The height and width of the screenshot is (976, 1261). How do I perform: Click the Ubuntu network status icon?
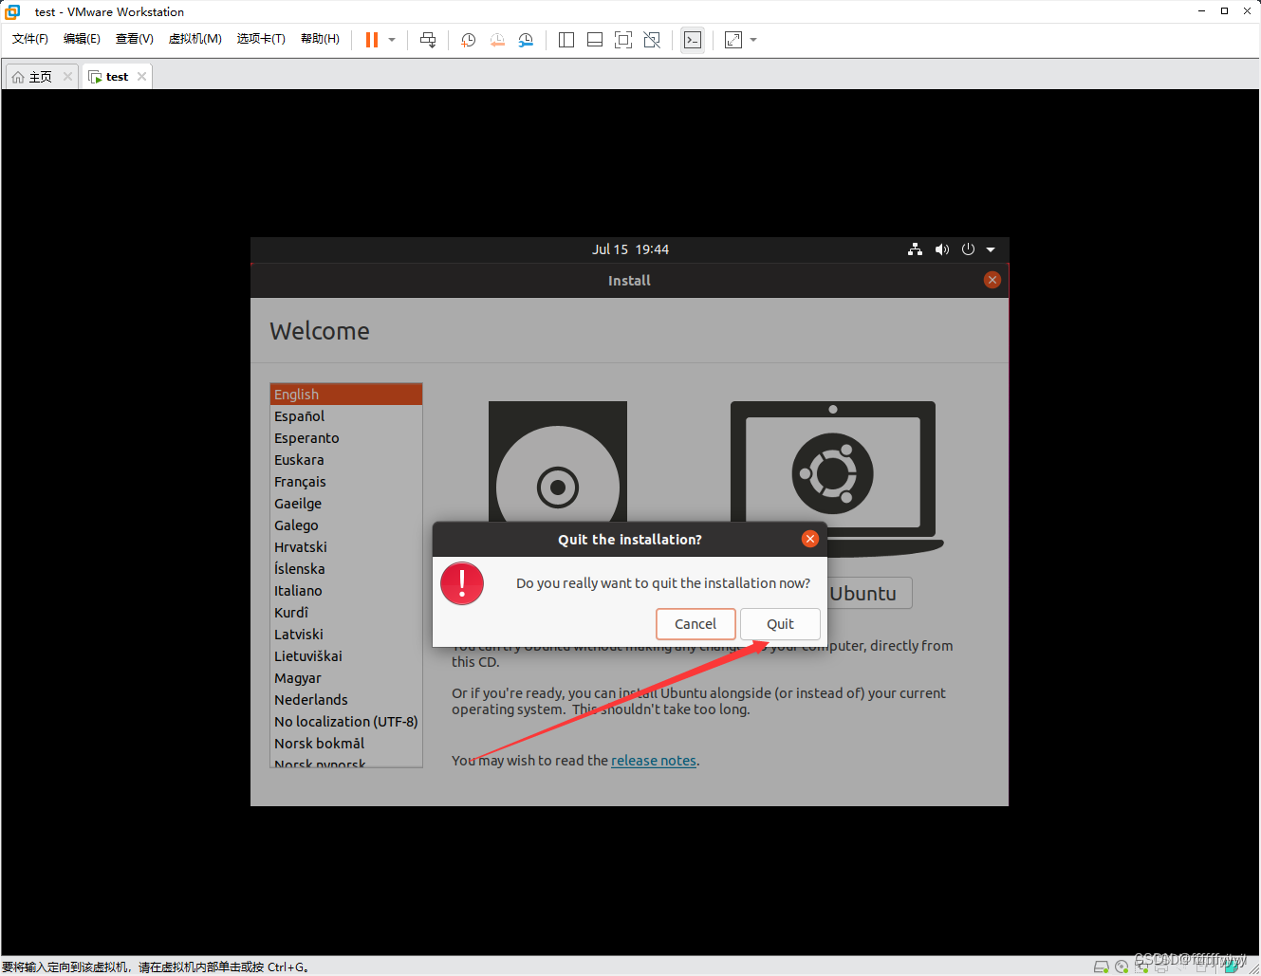click(915, 249)
